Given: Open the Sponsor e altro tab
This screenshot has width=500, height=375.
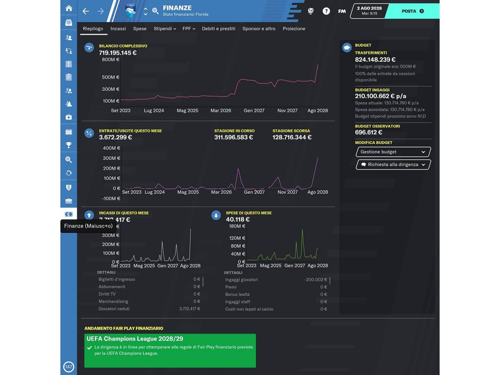Looking at the screenshot, I should pos(259,29).
